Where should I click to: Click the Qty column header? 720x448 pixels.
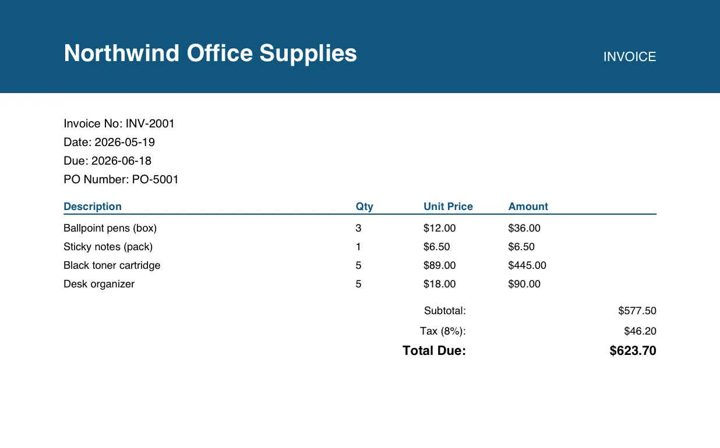[365, 207]
